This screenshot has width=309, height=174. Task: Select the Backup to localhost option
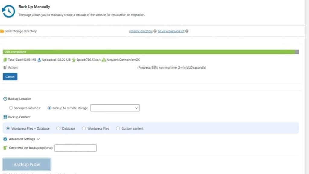[x=11, y=108]
